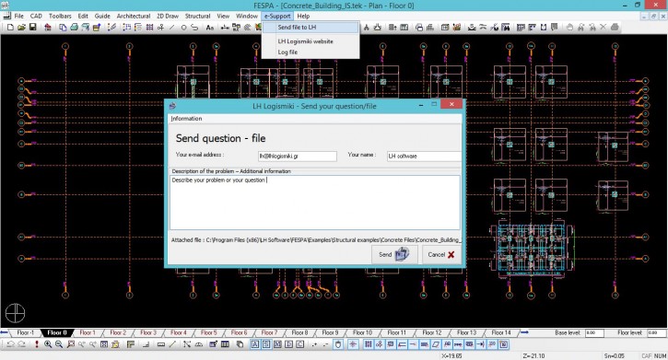Toggle the 'A' layer button

coord(254,344)
